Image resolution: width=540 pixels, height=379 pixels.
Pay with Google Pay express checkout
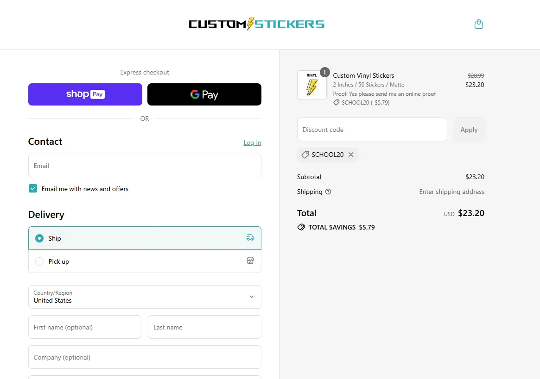[x=204, y=94]
